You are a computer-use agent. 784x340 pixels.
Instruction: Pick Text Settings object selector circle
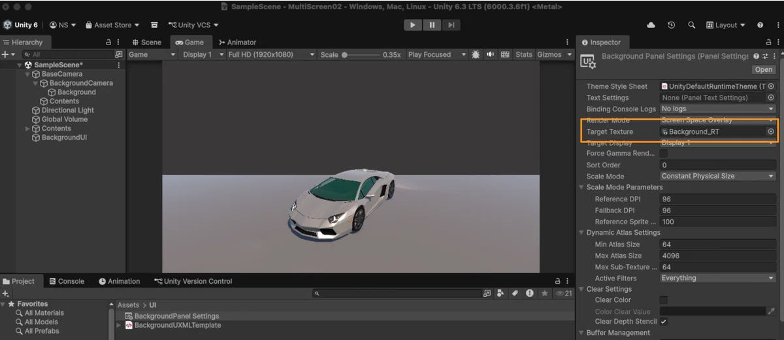click(771, 97)
